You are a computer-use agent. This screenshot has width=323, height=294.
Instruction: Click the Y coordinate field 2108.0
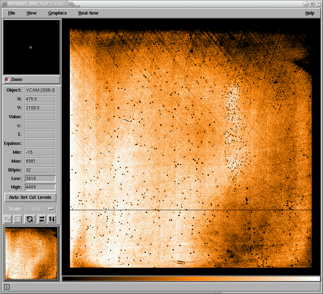[x=40, y=108]
